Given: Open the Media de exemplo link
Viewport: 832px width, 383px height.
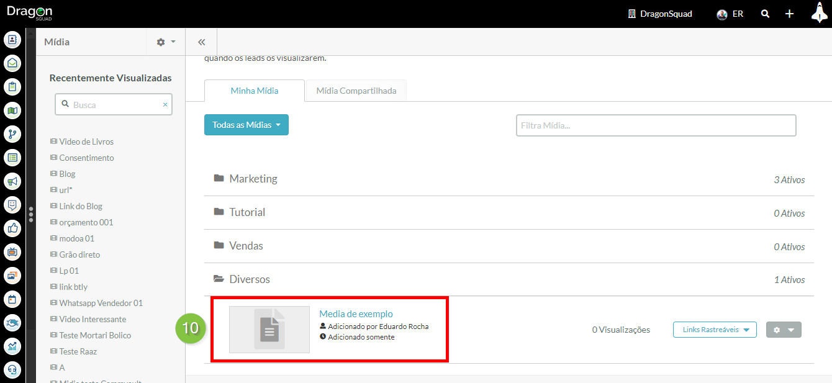Looking at the screenshot, I should pos(356,313).
